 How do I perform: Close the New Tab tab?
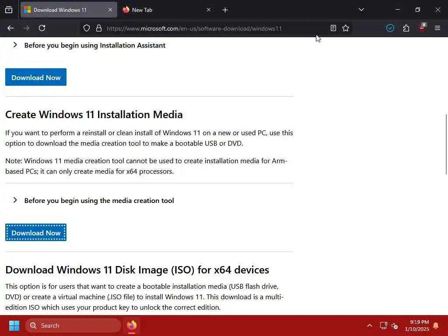[x=209, y=10]
